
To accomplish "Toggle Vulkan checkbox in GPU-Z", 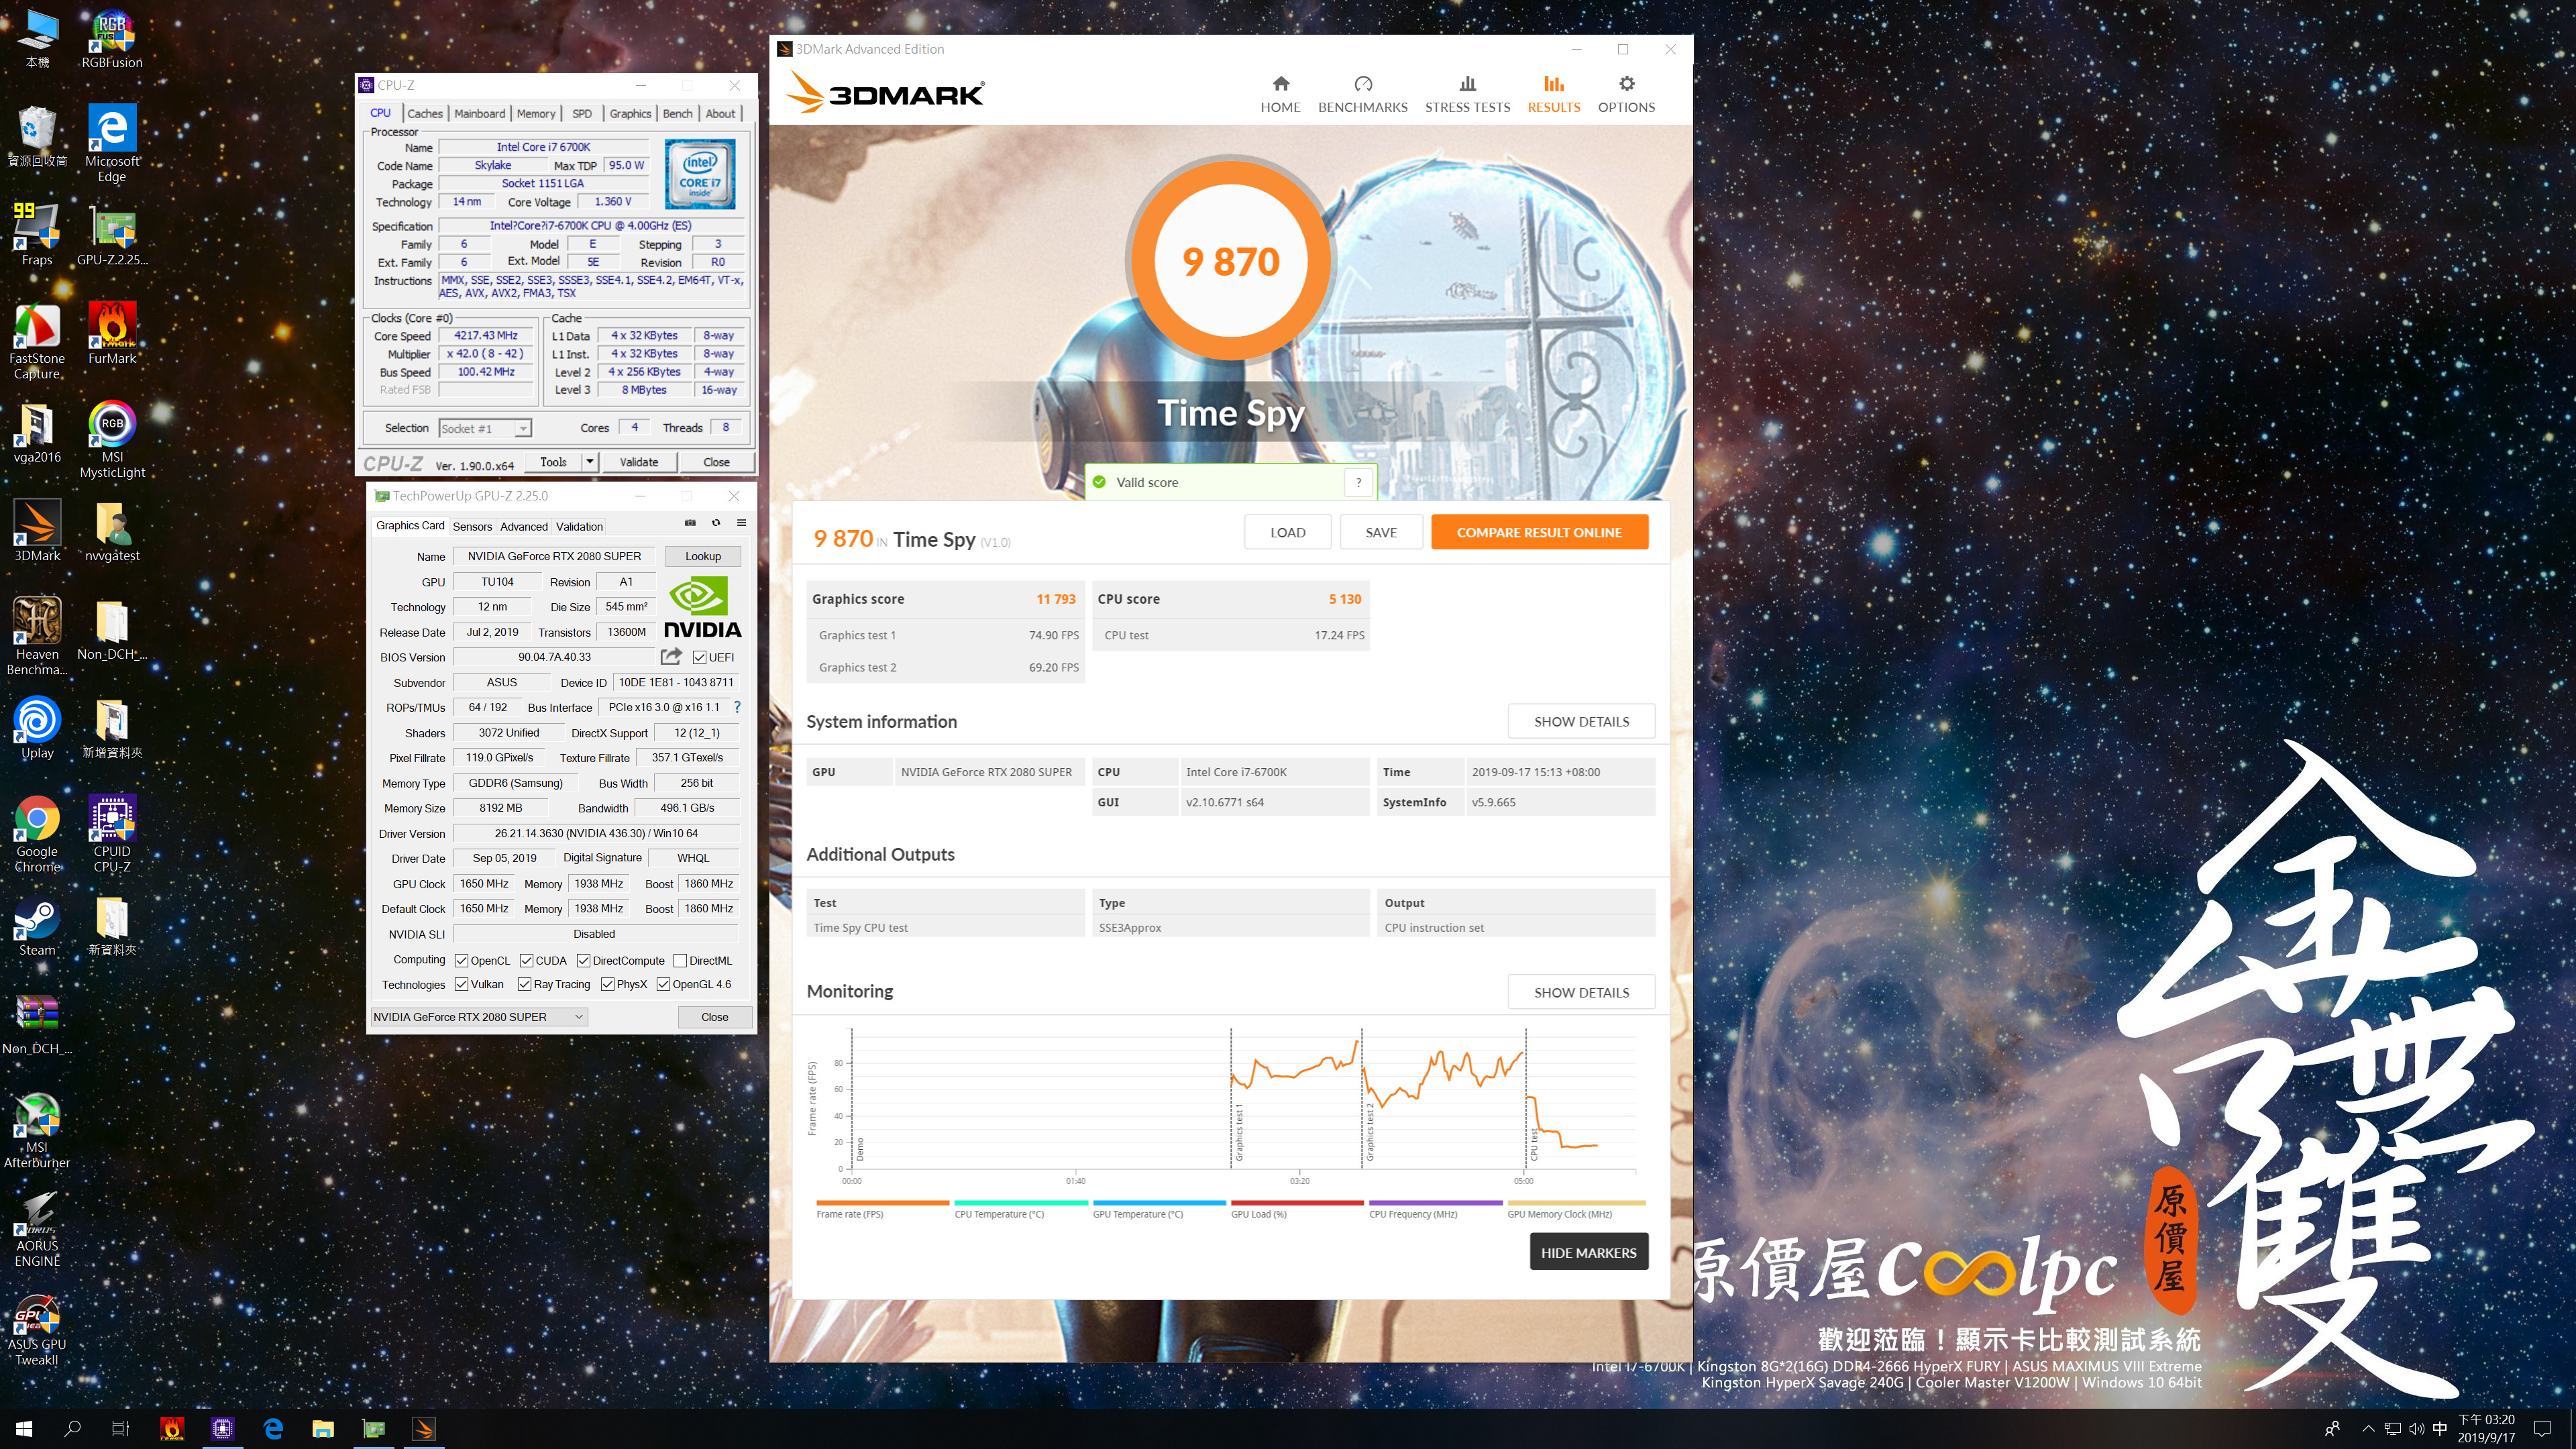I will (461, 985).
